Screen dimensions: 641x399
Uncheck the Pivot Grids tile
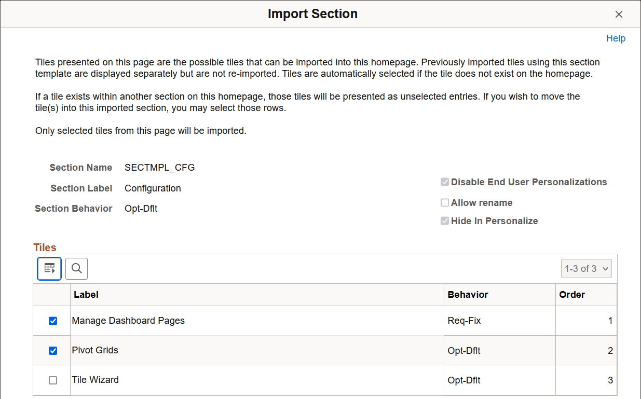point(52,350)
